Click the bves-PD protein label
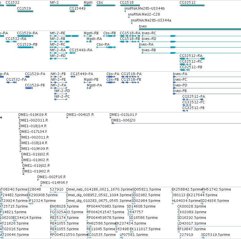 pyautogui.click(x=180, y=85)
